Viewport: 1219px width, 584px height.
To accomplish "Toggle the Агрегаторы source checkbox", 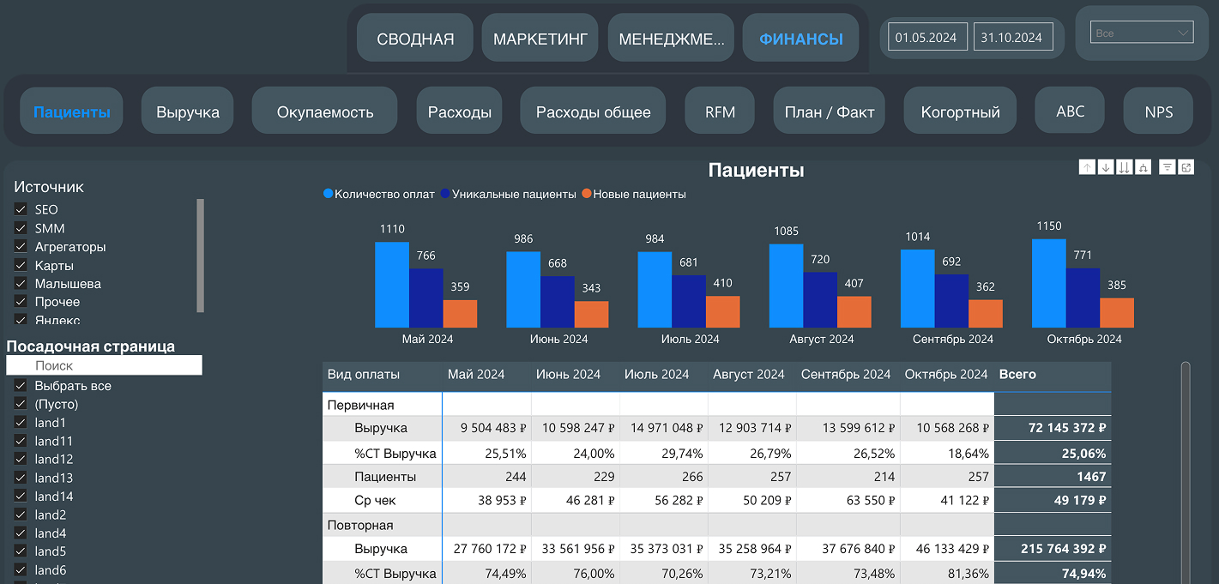I will [21, 247].
